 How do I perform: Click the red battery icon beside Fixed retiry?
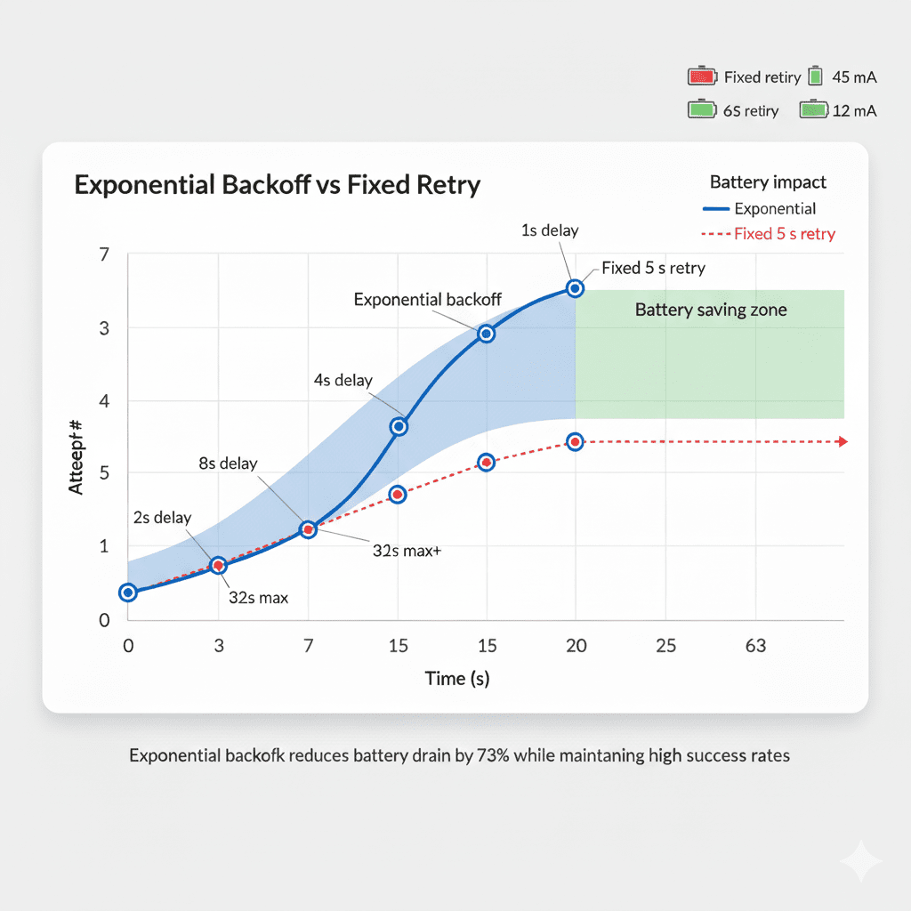703,77
